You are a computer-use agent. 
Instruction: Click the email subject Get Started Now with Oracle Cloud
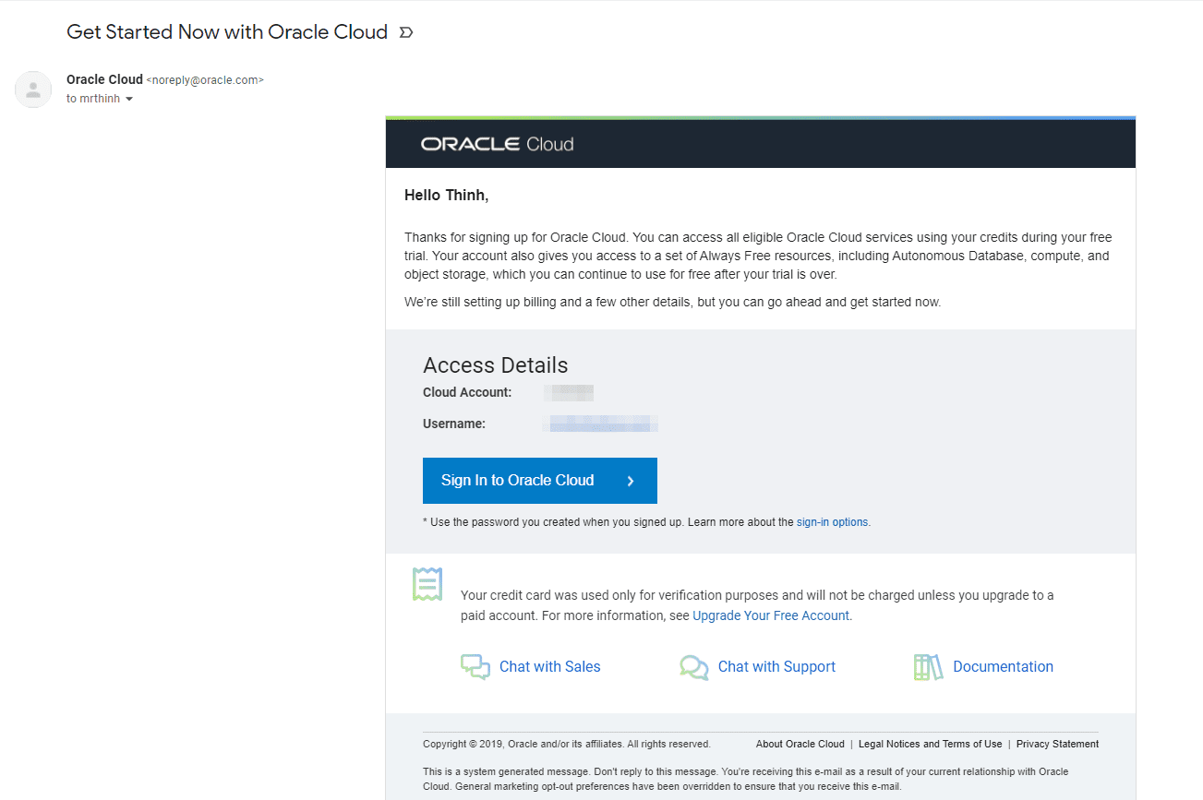click(x=227, y=32)
